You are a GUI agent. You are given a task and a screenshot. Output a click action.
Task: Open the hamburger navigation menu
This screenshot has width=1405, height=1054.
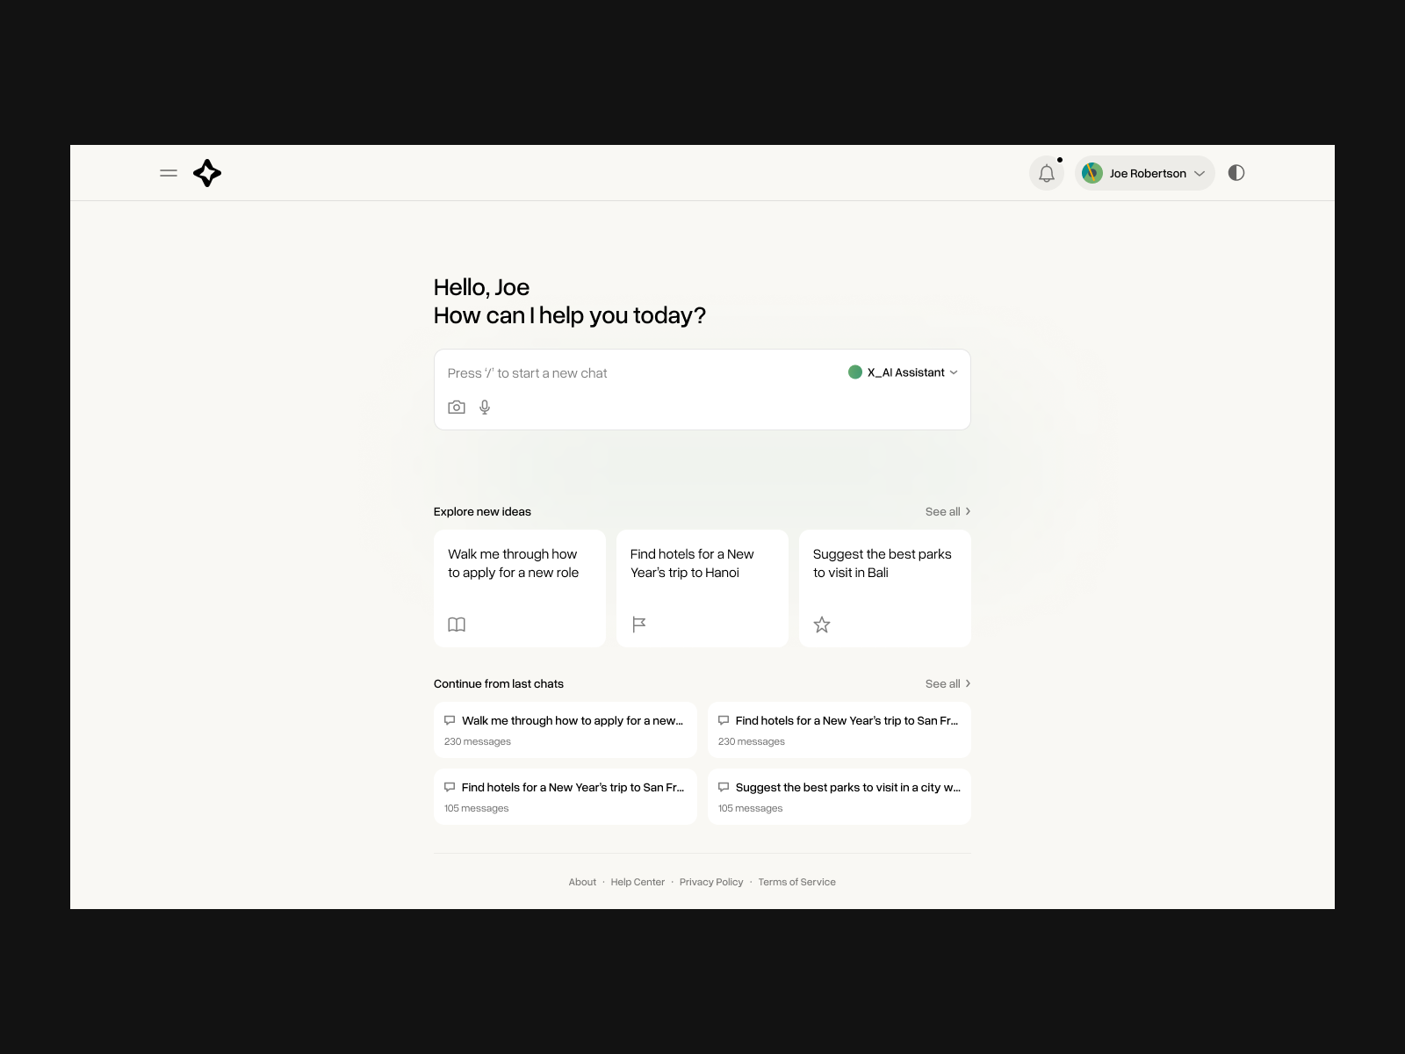pos(168,173)
